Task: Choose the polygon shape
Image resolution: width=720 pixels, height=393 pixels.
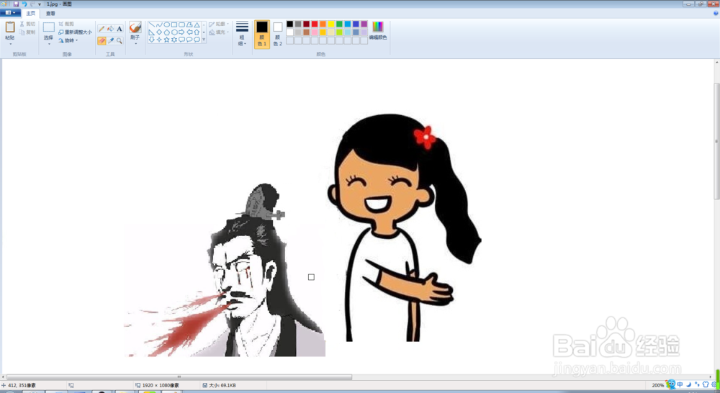Action: tap(189, 24)
